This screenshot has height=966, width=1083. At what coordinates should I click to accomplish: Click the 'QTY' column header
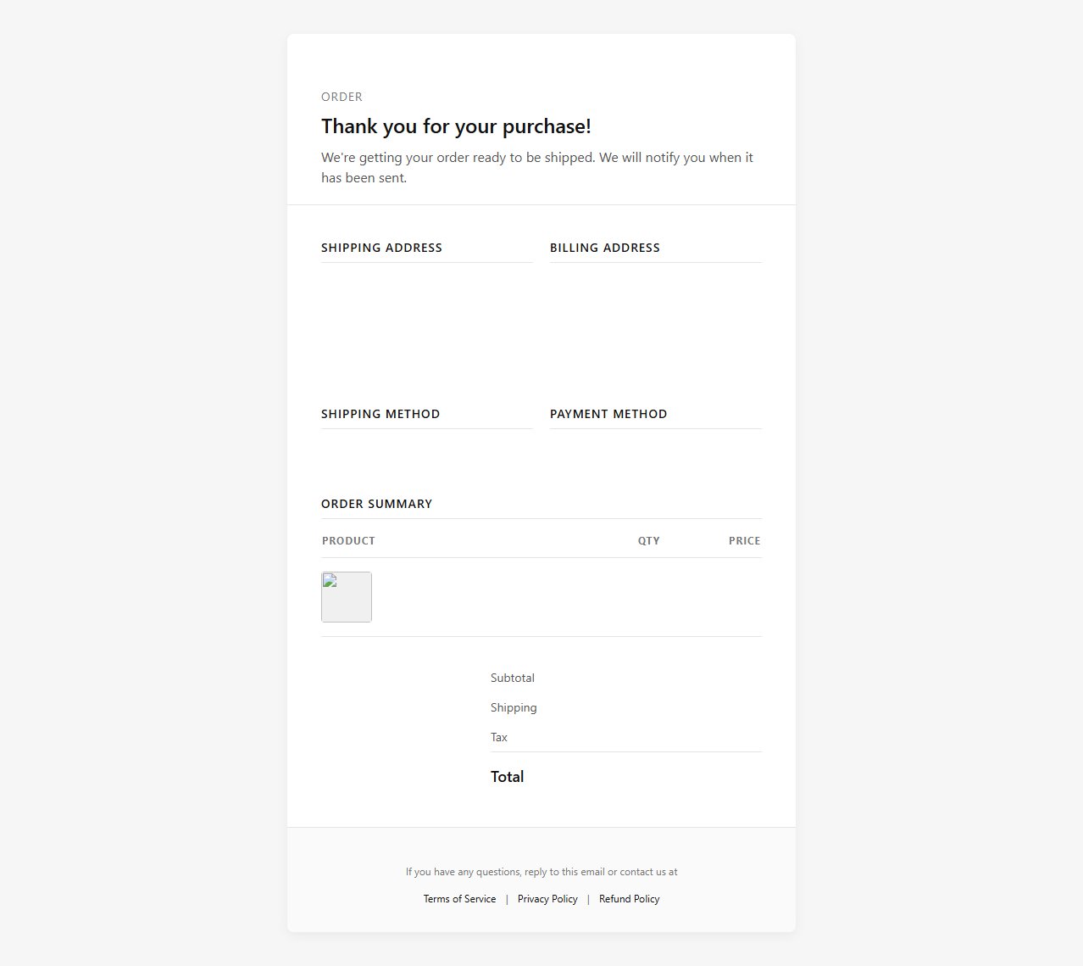[x=649, y=541]
